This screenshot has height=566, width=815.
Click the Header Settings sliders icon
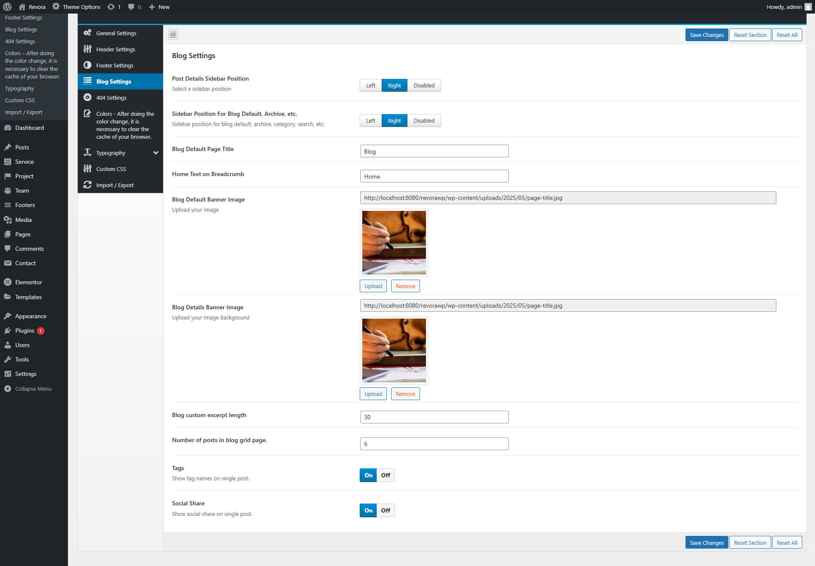tap(87, 49)
